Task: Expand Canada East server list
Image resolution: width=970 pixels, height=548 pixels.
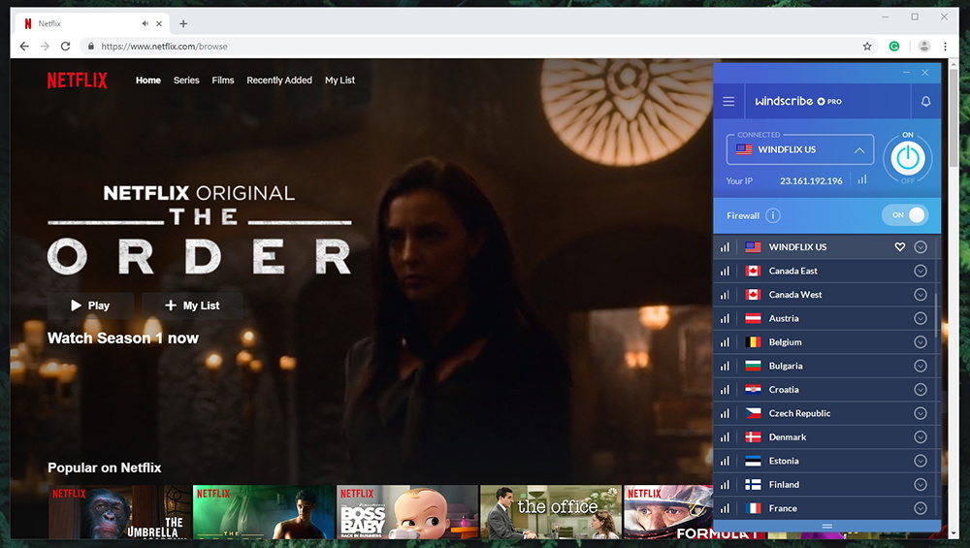Action: tap(921, 271)
